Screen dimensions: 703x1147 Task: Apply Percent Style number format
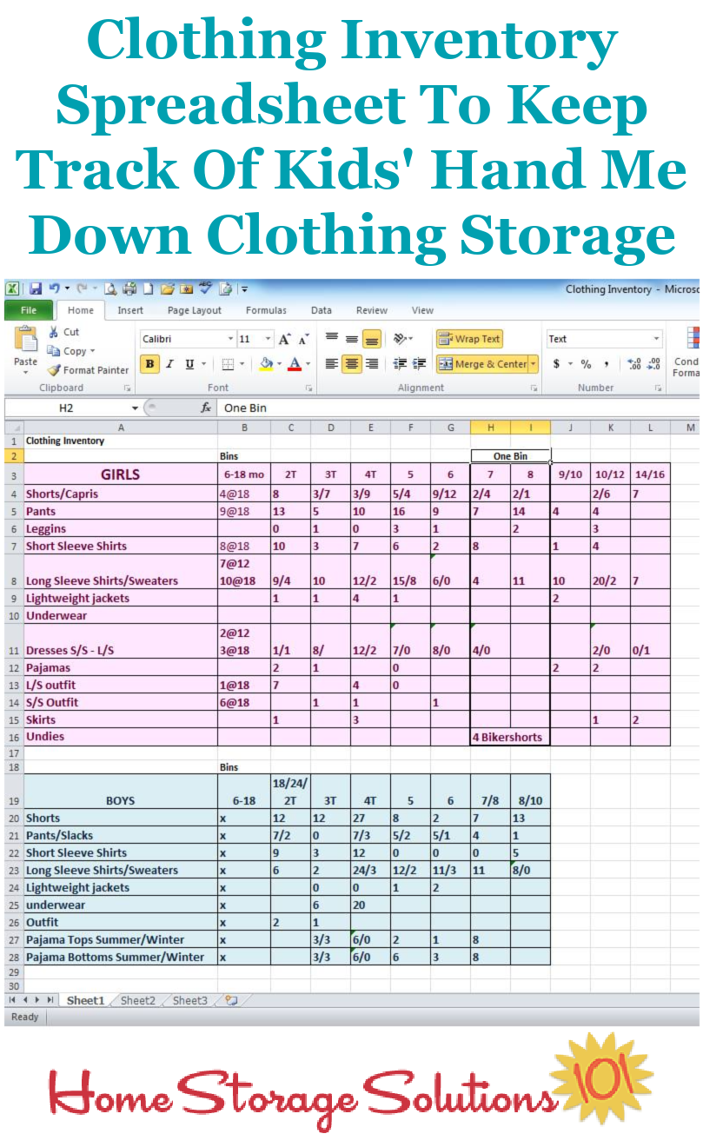coord(586,364)
